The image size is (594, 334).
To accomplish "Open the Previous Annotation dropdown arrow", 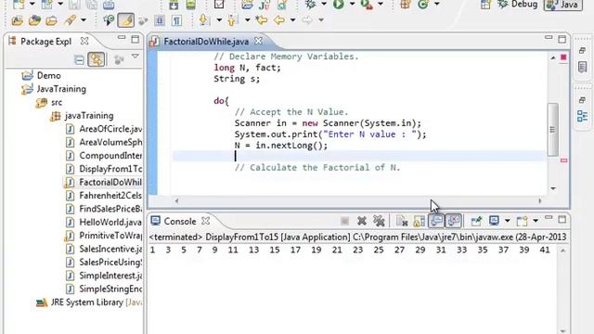I will (247, 19).
